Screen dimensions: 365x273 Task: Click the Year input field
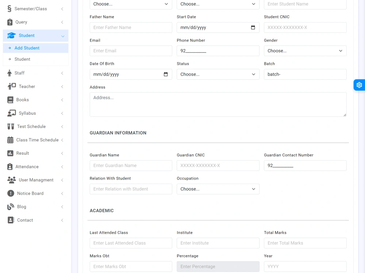[x=305, y=266]
